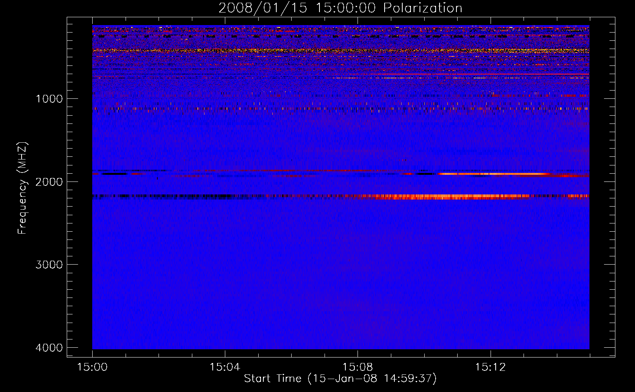
Task: Select the 2000 frequency tick label
Action: click(49, 182)
